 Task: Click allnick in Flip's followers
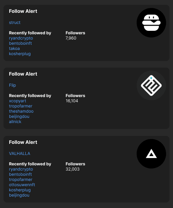[x=15, y=122]
